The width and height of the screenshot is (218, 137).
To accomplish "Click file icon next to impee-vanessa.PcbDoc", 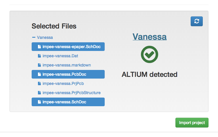I will [39, 74].
